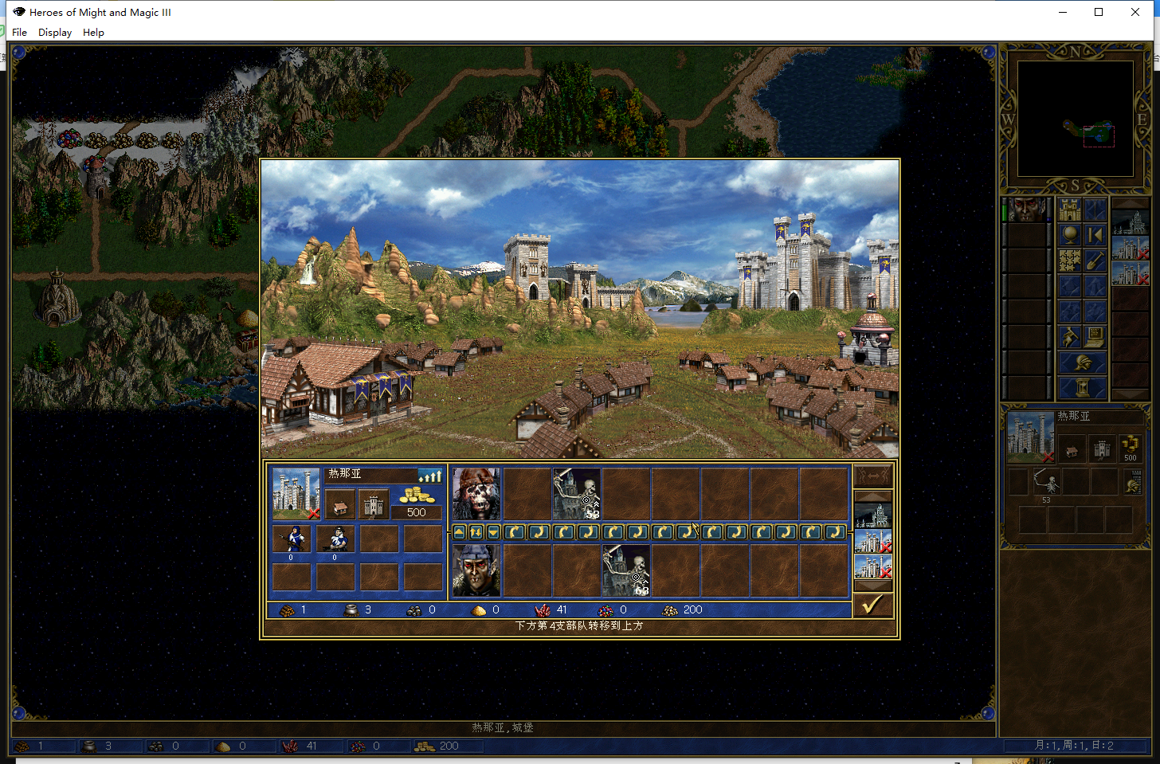Move all garrison troops down to visitor
Image resolution: width=1160 pixels, height=764 pixels.
pos(493,532)
